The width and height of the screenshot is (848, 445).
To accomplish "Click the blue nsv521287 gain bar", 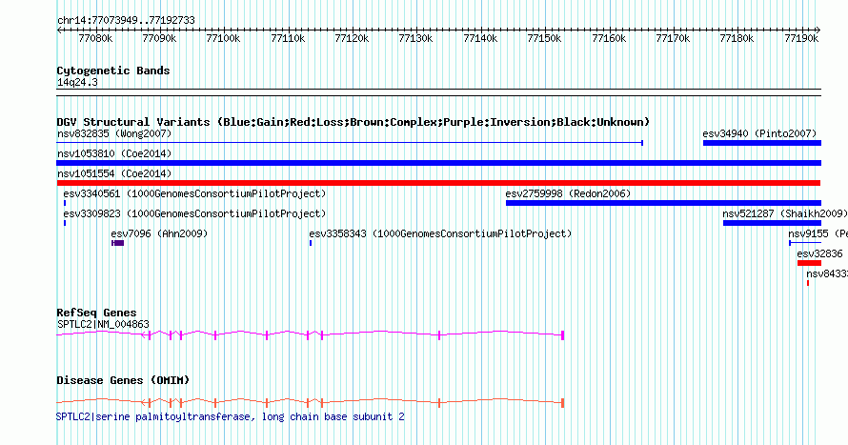I will (773, 223).
